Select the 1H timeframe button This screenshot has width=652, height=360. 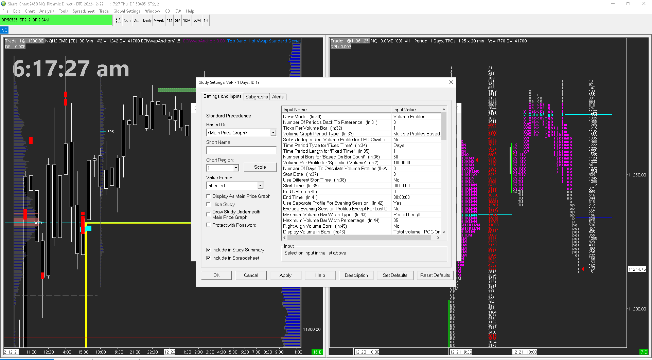(206, 20)
